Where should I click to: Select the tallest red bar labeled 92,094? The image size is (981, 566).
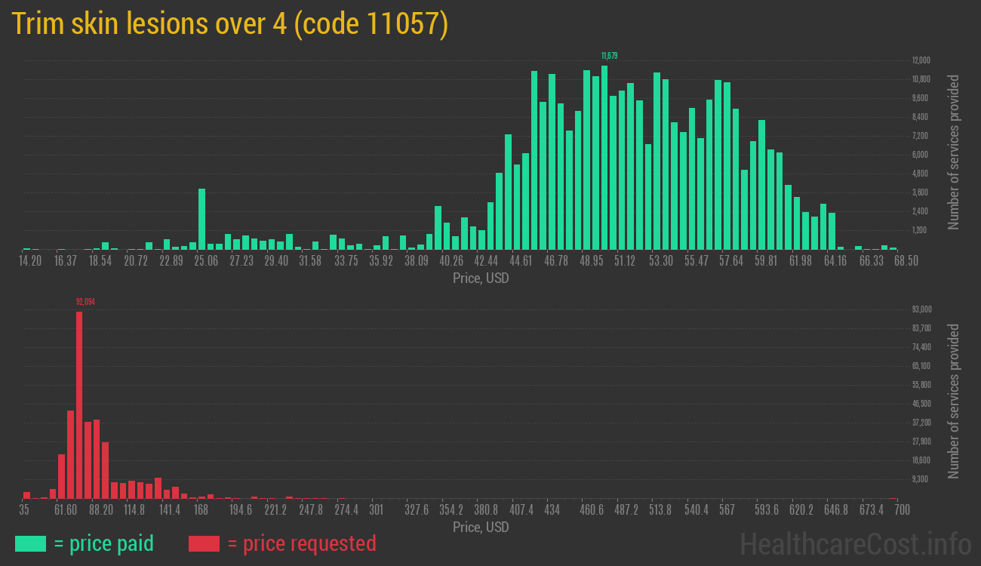click(x=79, y=405)
